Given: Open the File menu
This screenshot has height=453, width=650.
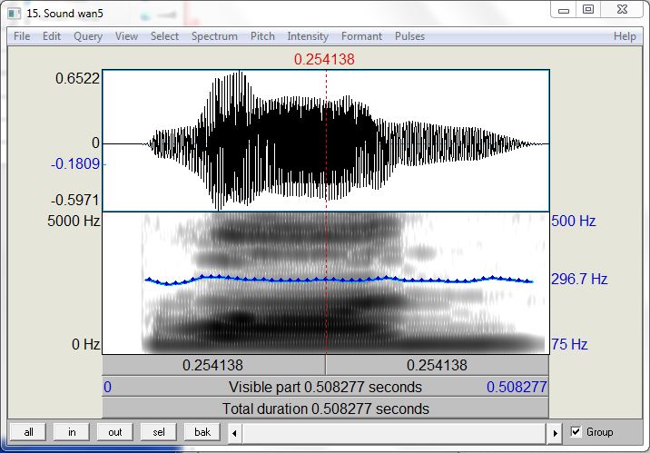Looking at the screenshot, I should [22, 36].
